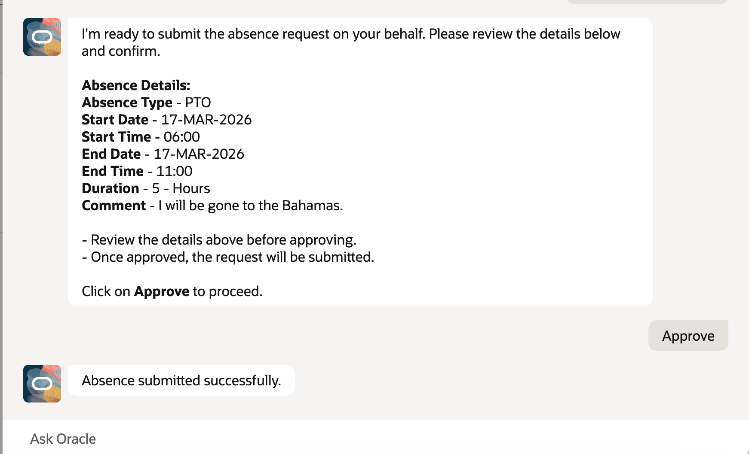This screenshot has height=454, width=749.
Task: Click the "Start Date - 17-MAR-2026" text
Action: click(167, 119)
